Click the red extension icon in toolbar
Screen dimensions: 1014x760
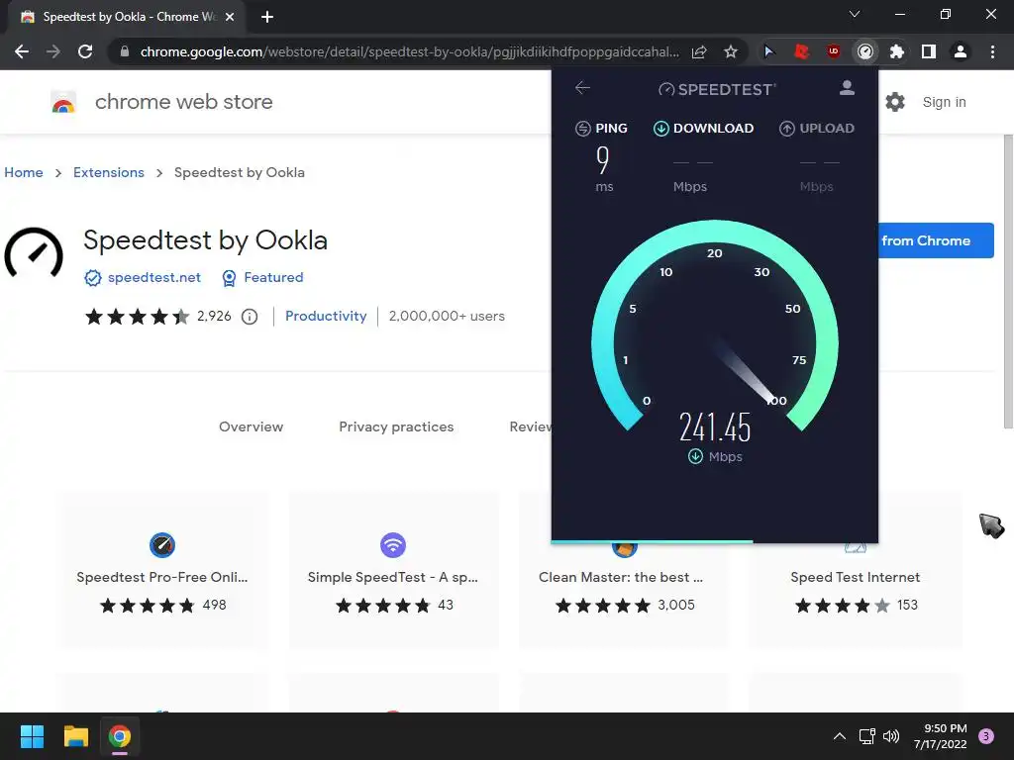pos(801,51)
